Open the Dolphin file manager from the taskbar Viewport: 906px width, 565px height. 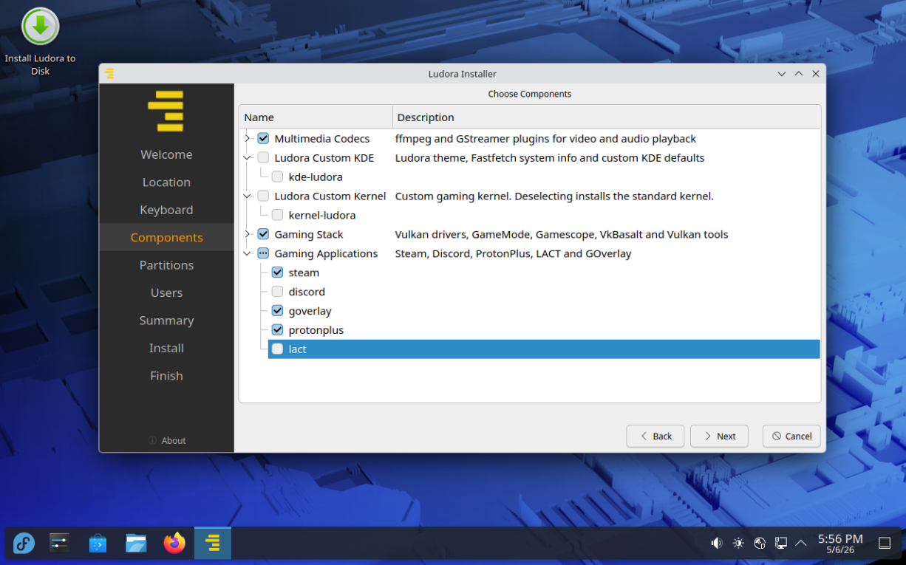point(136,544)
